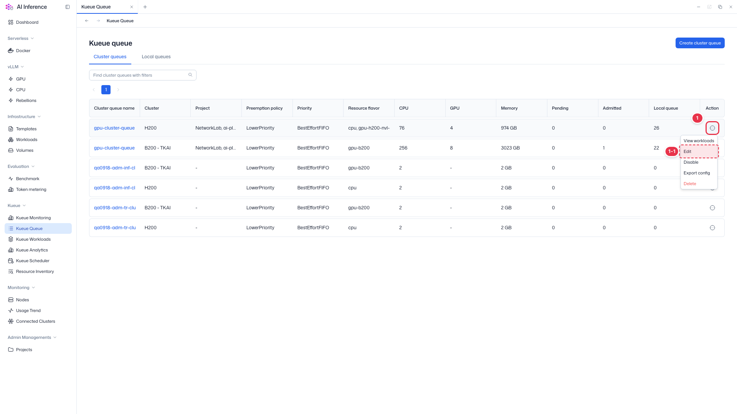This screenshot has height=414, width=737.
Task: Collapse the Infrastructure section
Action: coord(24,117)
